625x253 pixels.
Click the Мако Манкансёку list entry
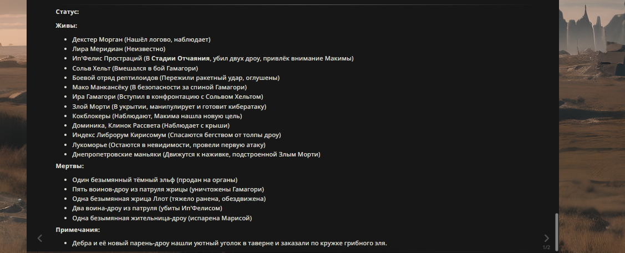coord(159,87)
